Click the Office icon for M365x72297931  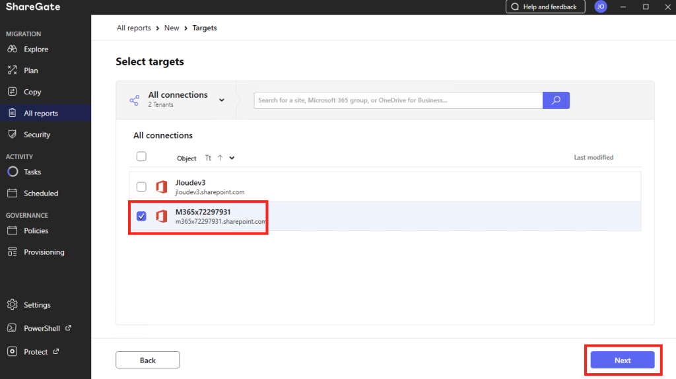(x=162, y=216)
